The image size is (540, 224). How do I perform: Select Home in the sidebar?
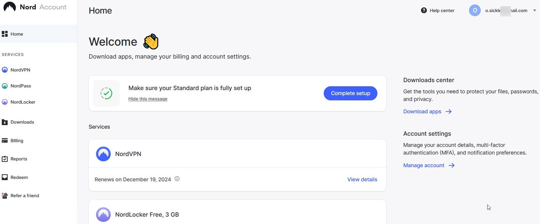point(17,34)
